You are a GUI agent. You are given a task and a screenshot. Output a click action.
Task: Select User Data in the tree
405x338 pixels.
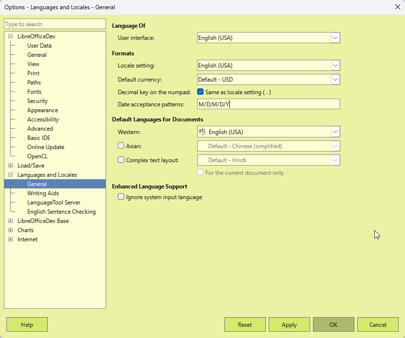click(39, 46)
